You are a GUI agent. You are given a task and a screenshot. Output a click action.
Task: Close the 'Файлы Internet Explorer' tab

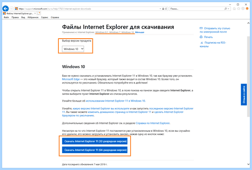pos(35,13)
